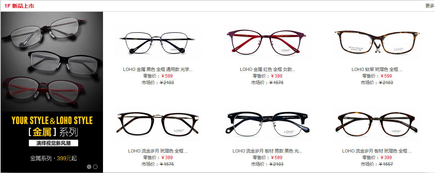Open the black metal frame glasses image

point(157,42)
